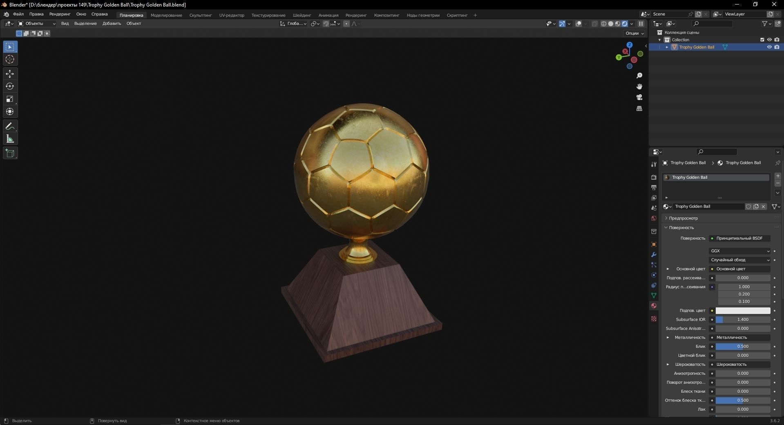Viewport: 784px width, 425px height.
Task: Open the Tool properties tab
Action: pos(654,164)
